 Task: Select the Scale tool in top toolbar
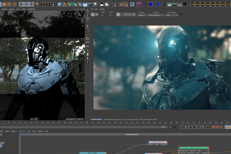pos(4,5)
